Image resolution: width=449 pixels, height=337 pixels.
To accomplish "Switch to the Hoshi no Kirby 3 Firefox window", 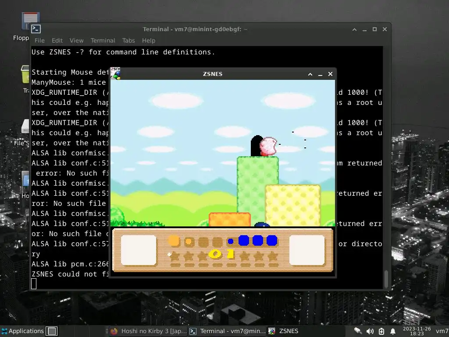I will (149, 331).
